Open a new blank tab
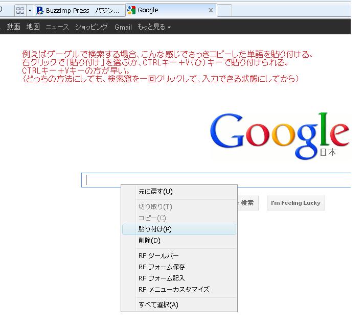364x330 pixels. coord(225,10)
